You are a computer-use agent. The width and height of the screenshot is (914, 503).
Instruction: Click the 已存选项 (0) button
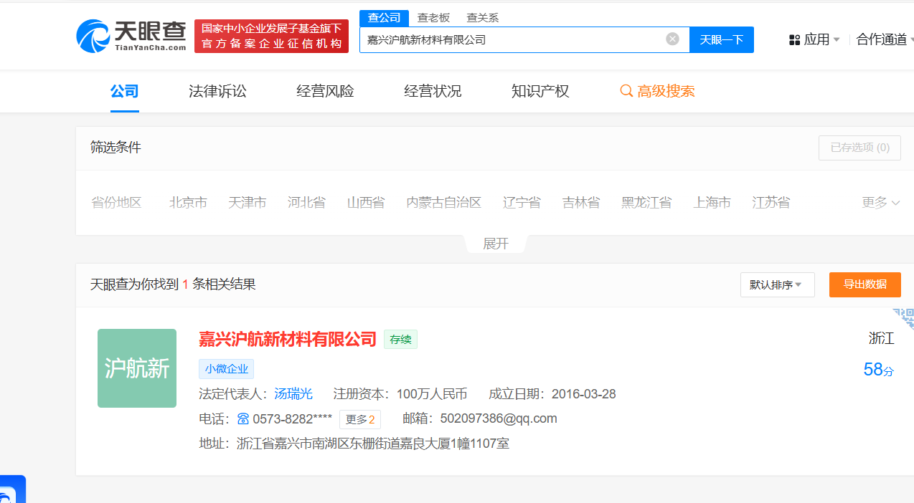tap(859, 148)
